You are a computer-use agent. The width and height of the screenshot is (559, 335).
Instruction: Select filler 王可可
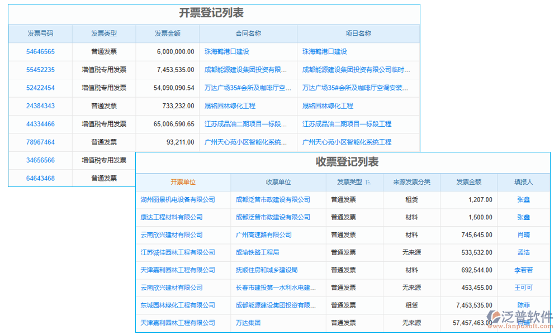pyautogui.click(x=523, y=288)
